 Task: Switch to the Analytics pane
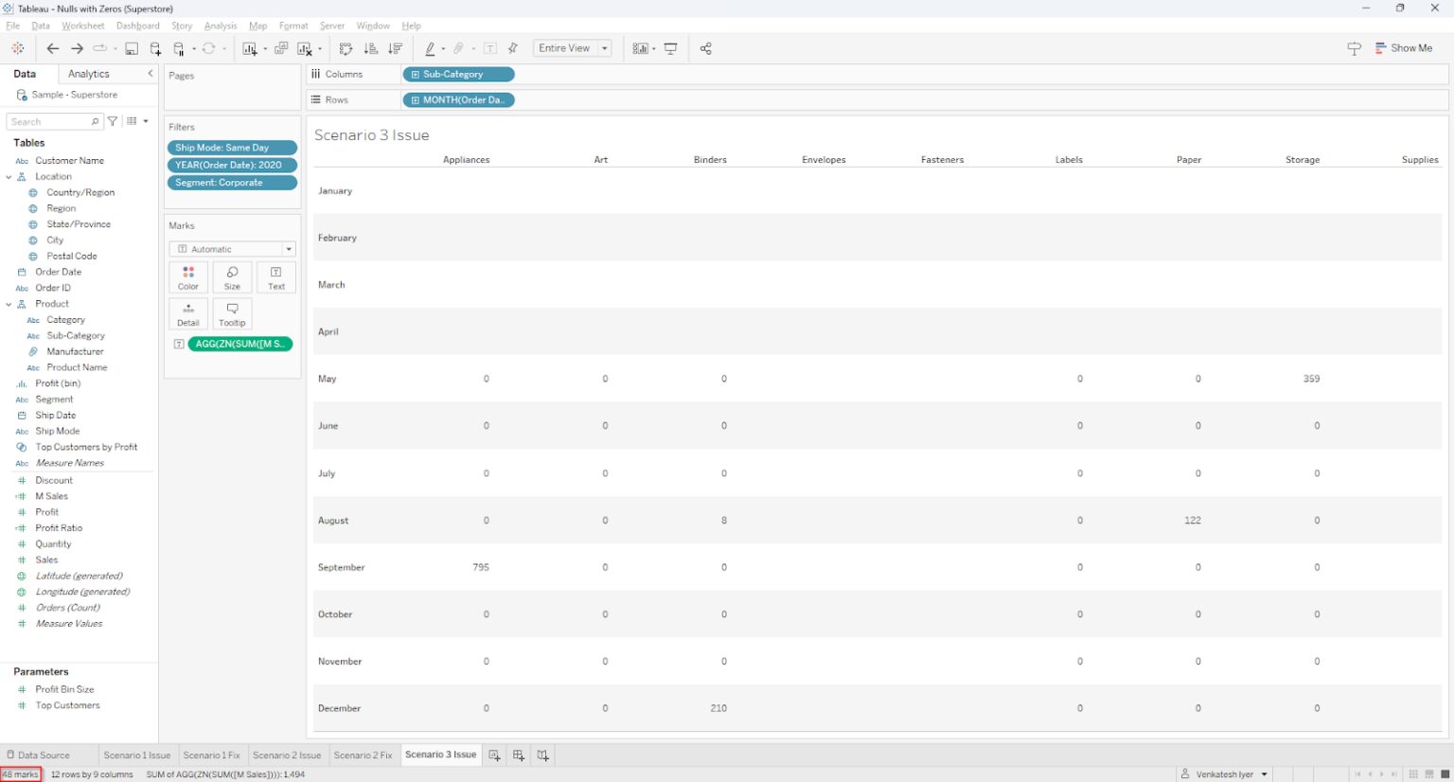tap(88, 73)
